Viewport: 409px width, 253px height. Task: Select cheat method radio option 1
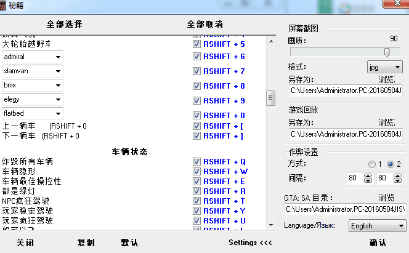point(371,164)
